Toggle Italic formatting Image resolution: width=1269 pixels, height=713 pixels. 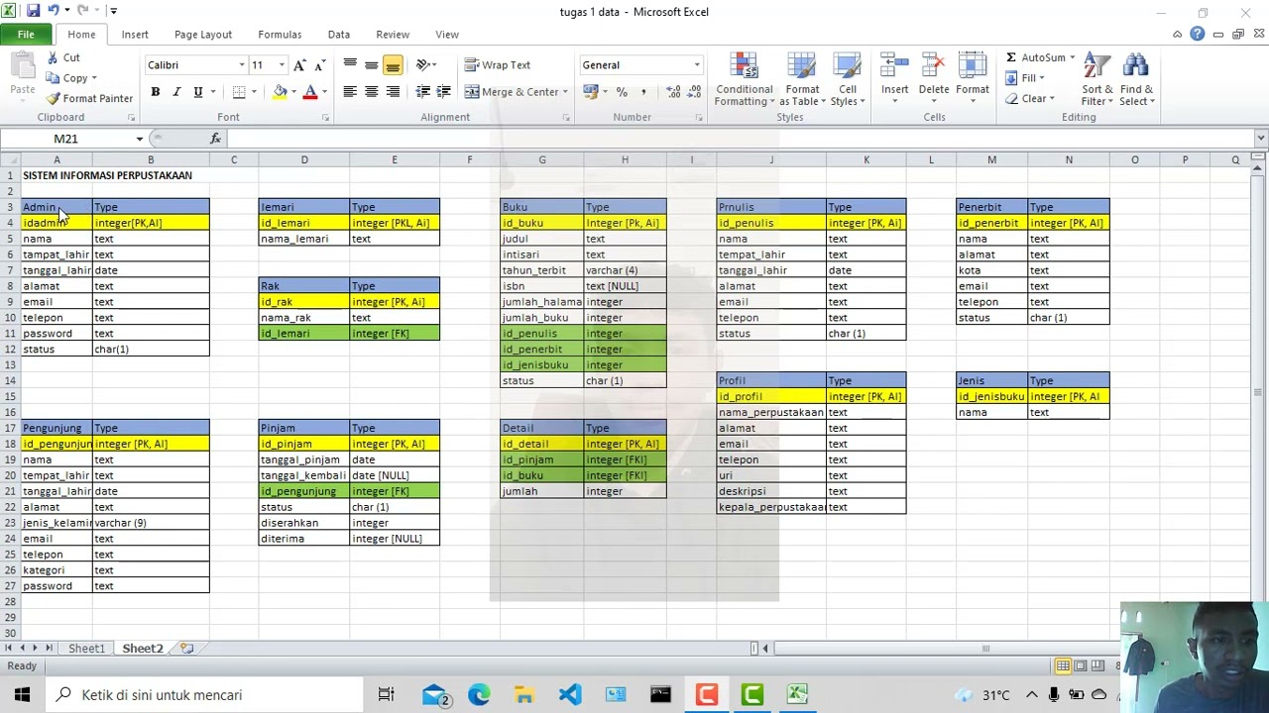176,92
